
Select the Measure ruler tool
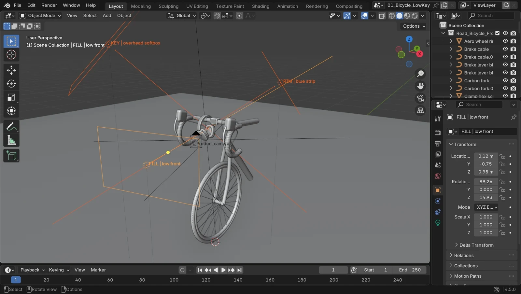pos(11,140)
